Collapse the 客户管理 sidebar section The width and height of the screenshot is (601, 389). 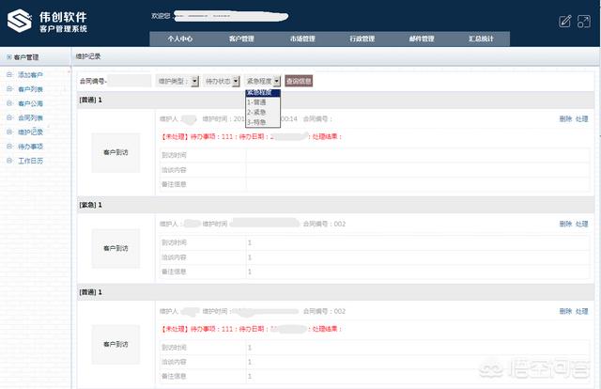[8, 57]
